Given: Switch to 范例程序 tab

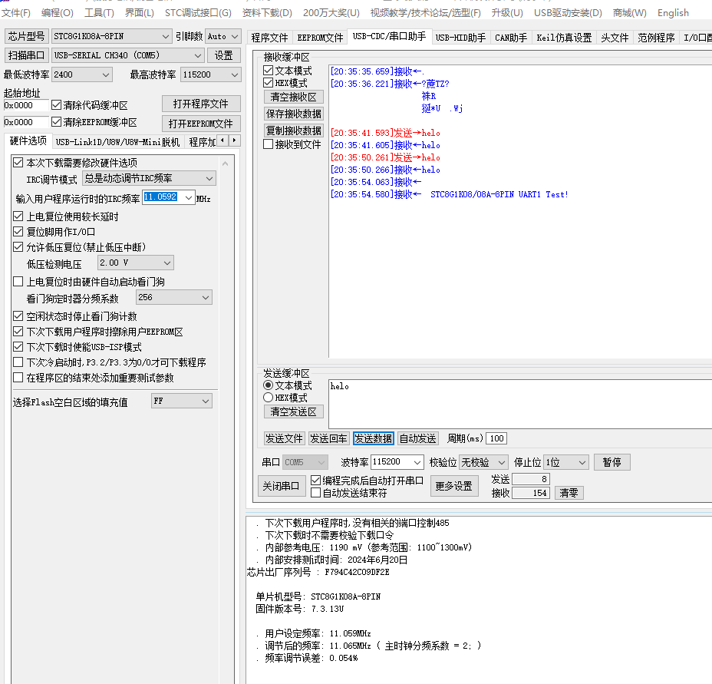Looking at the screenshot, I should [656, 38].
